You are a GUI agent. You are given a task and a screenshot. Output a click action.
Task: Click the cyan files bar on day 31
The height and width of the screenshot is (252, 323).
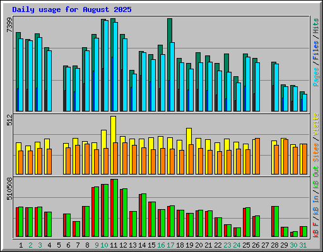(305, 103)
